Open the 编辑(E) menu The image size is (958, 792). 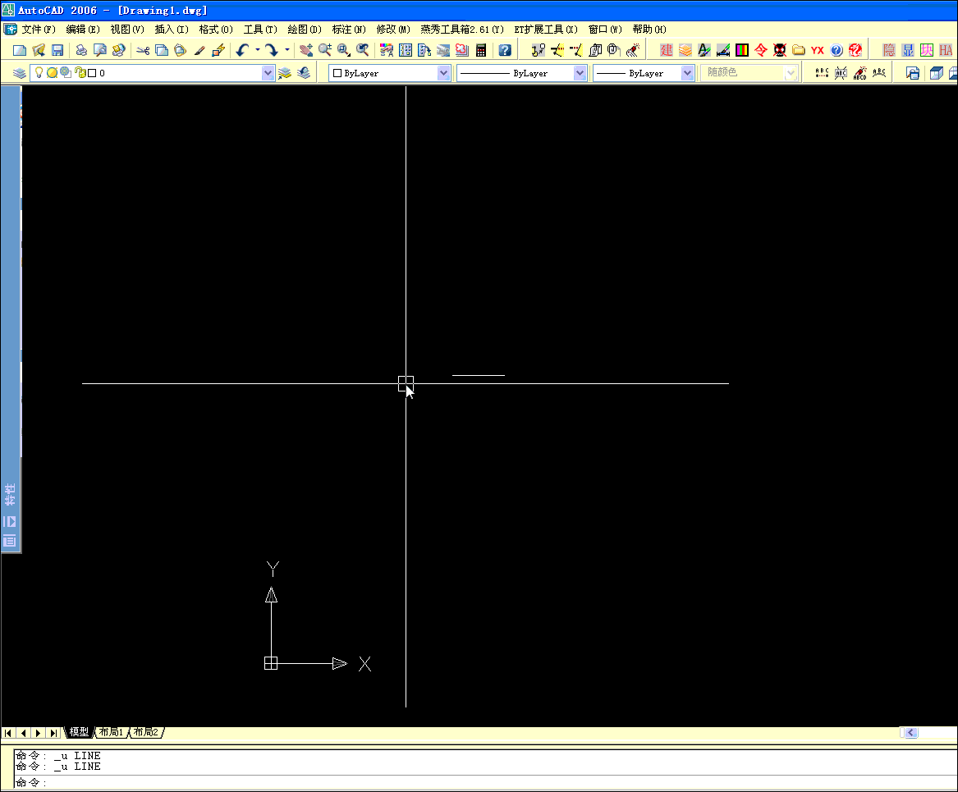pos(83,30)
